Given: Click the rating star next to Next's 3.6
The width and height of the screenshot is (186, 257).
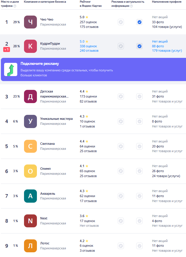Looking at the screenshot, I should point(87,216).
